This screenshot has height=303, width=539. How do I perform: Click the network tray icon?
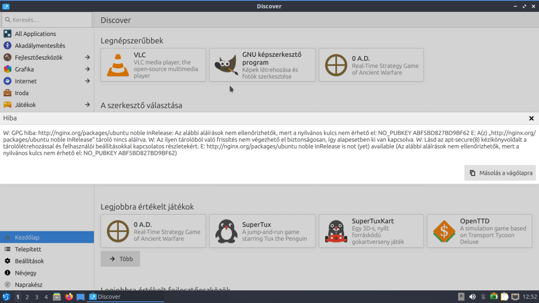[515, 297]
